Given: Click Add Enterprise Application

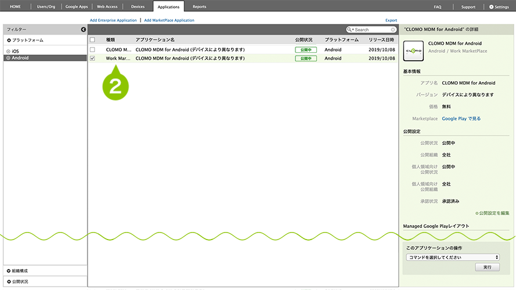Looking at the screenshot, I should click(x=113, y=20).
